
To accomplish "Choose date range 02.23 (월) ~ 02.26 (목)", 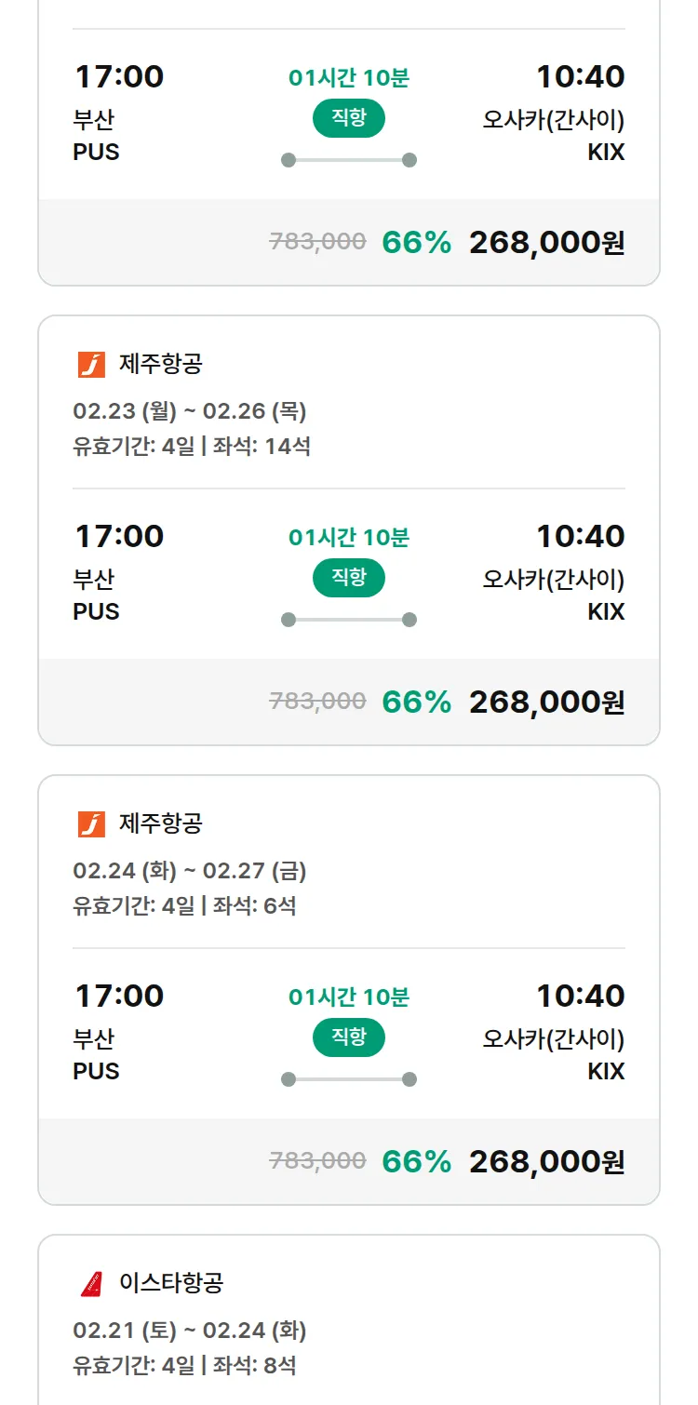I will [190, 411].
